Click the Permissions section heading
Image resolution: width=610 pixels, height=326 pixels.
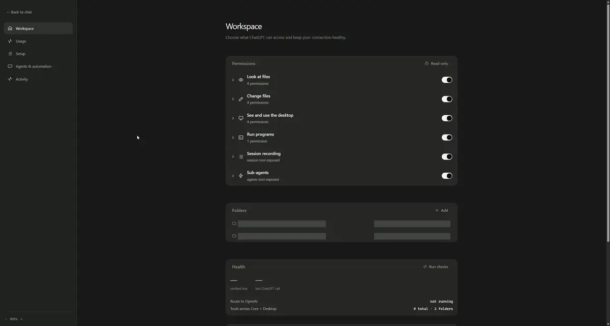[243, 63]
